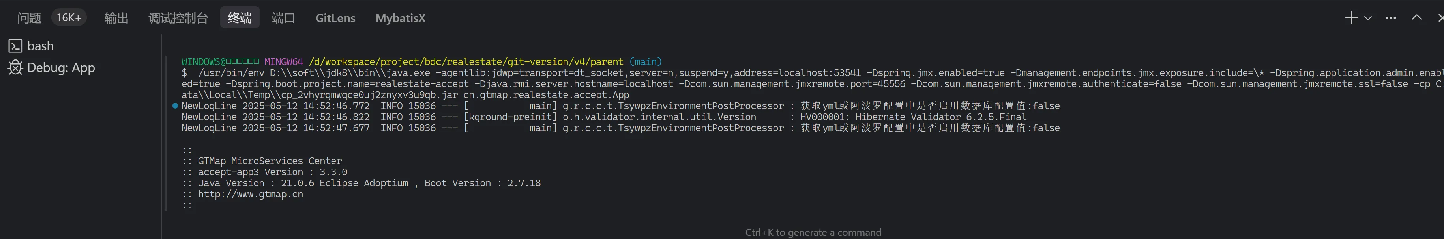Click the new terminal plus icon
1444x239 pixels.
coord(1351,18)
